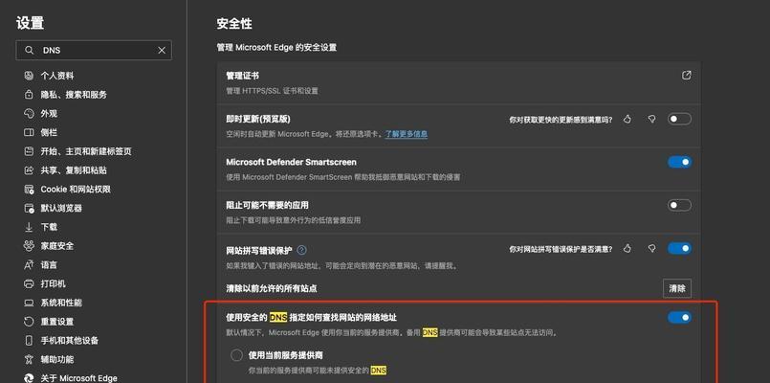Open 重置设置 page
770x383 pixels.
(x=57, y=322)
